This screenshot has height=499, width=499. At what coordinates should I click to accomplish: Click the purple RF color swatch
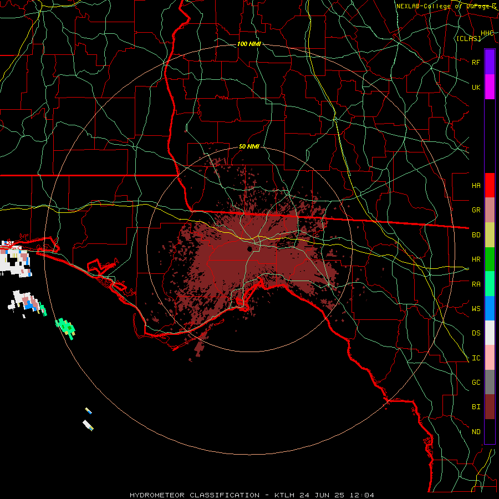490,62
